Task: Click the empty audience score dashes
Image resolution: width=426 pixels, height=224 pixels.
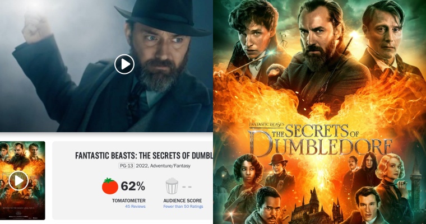Action: click(187, 187)
